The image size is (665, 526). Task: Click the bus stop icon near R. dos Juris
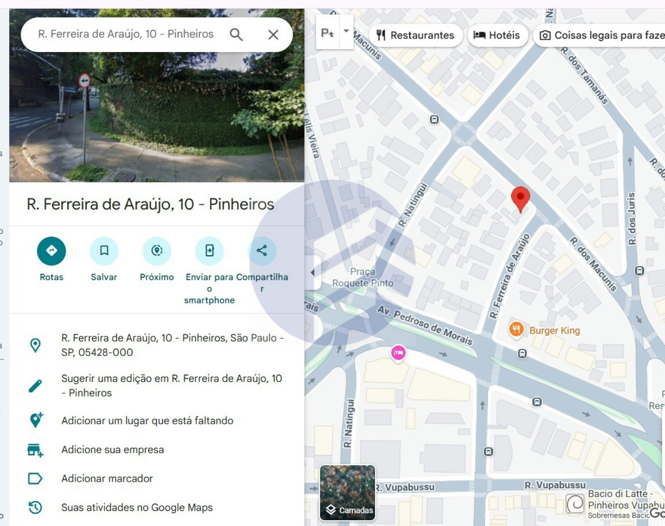tap(640, 270)
